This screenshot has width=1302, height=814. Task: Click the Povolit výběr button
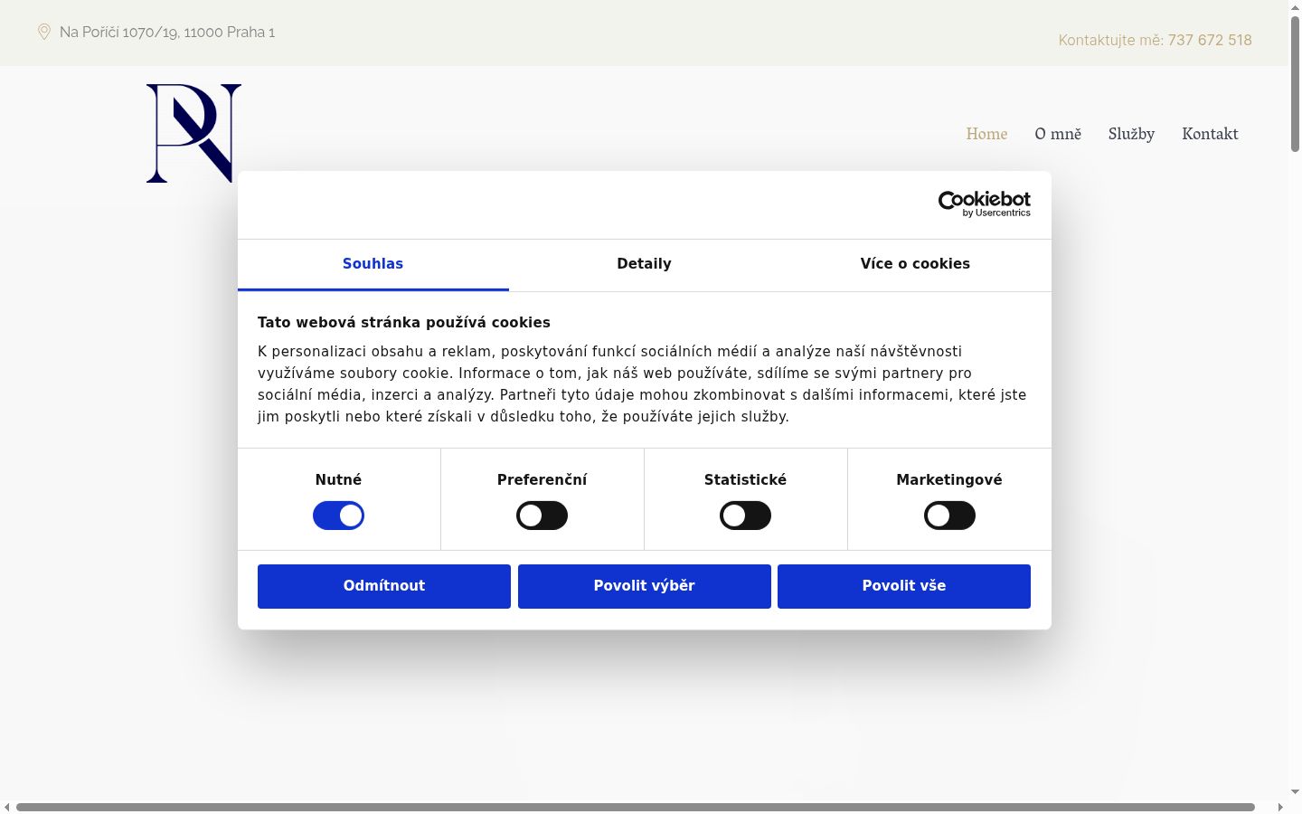645,586
